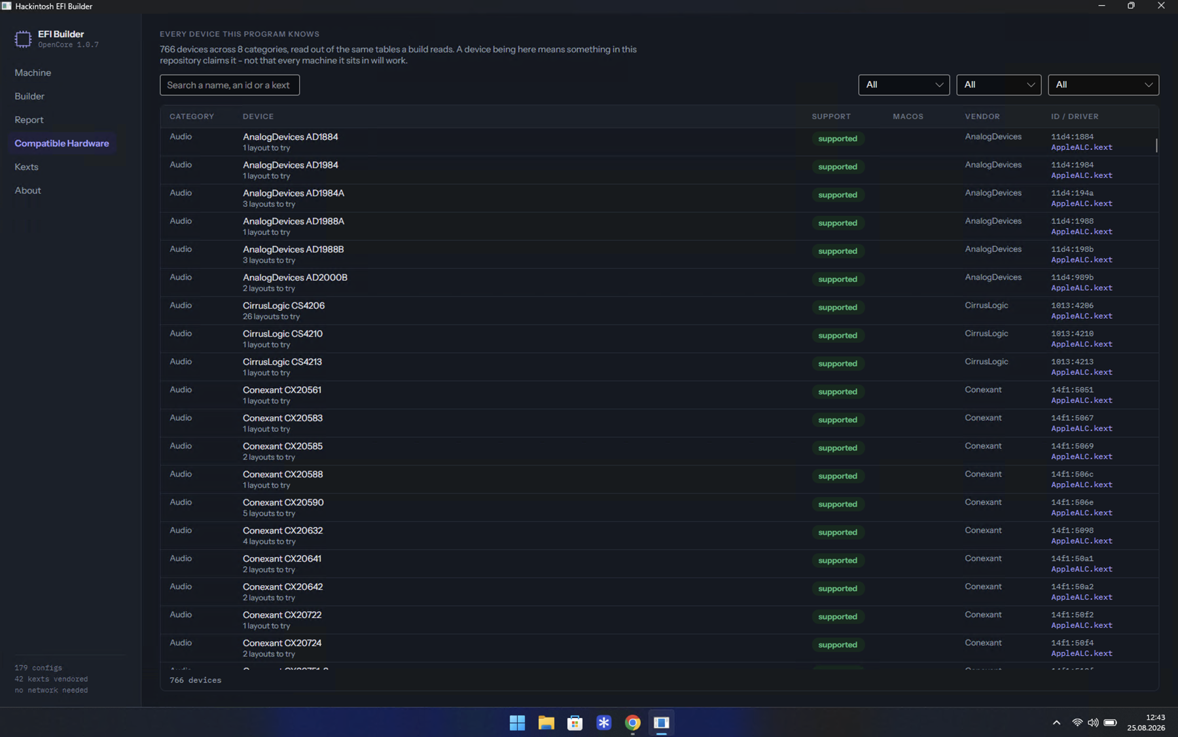Screen dimensions: 1178x737
Task: Click the VENDOR column header
Action: tap(982, 117)
